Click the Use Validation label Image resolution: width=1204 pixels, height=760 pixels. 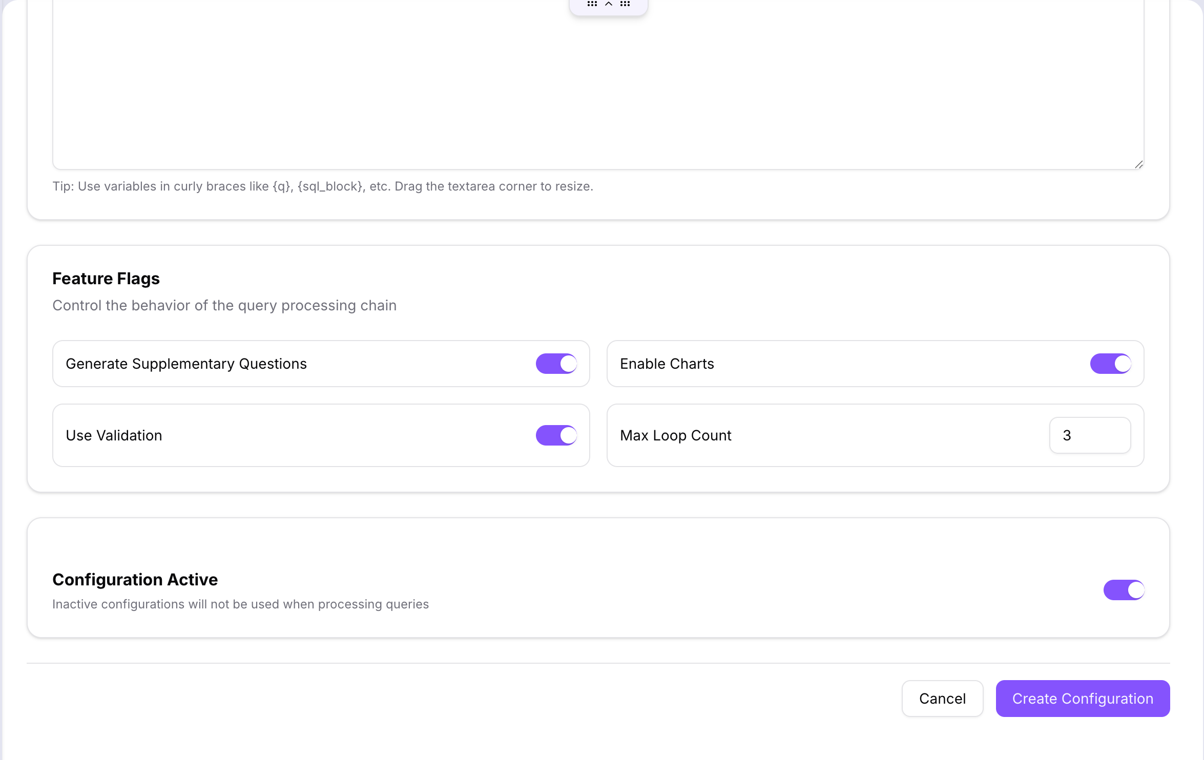114,435
